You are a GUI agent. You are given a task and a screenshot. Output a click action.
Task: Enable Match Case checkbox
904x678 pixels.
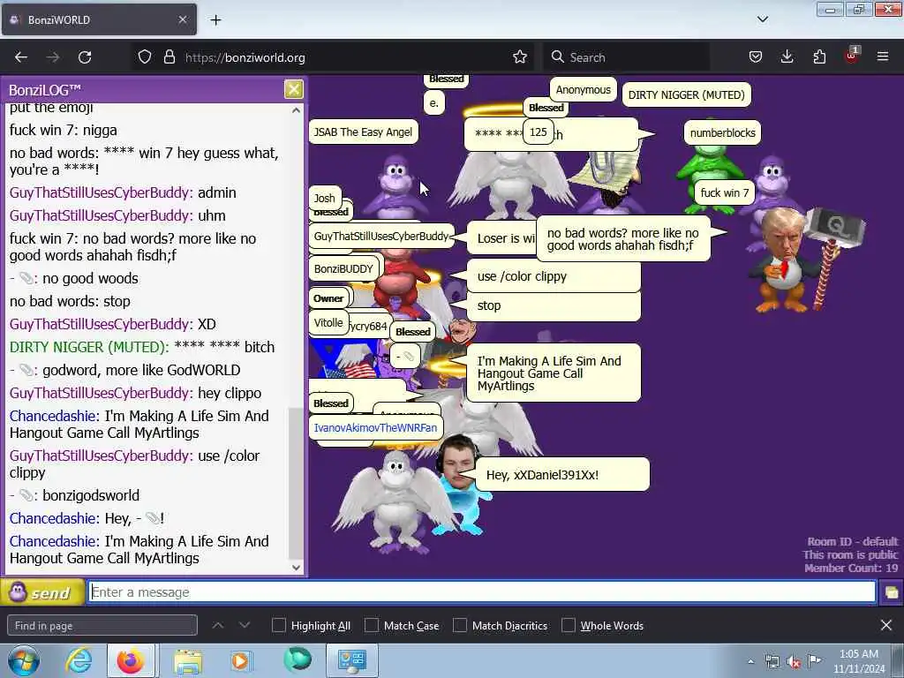point(372,626)
